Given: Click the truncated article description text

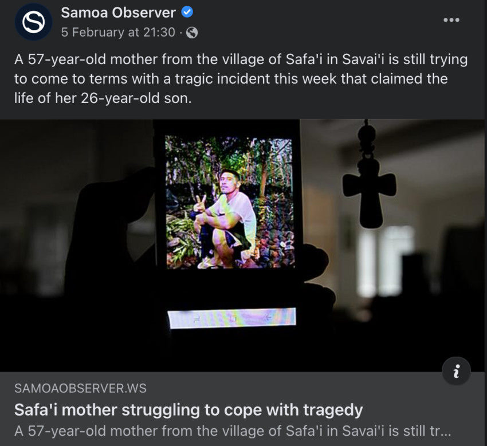Looking at the screenshot, I should [x=232, y=431].
